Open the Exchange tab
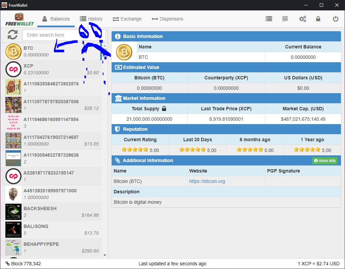This screenshot has height=269, width=345. coord(127,19)
